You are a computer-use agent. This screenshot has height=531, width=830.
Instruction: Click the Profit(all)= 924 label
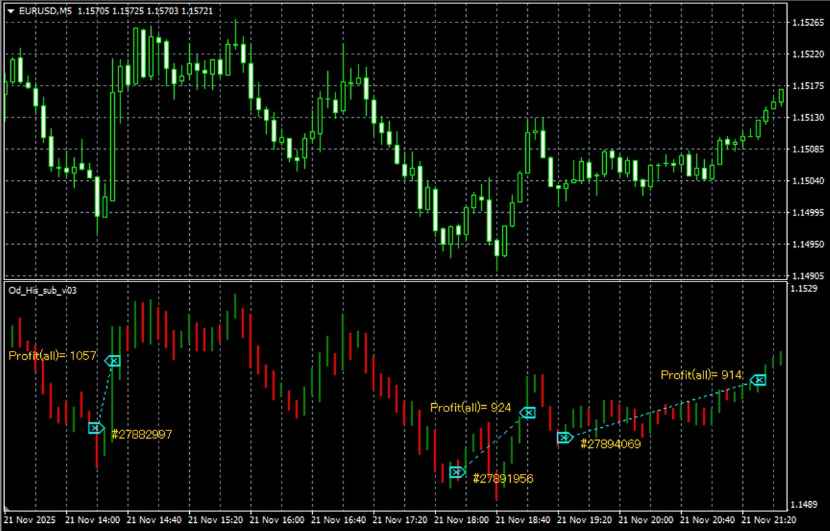point(470,407)
